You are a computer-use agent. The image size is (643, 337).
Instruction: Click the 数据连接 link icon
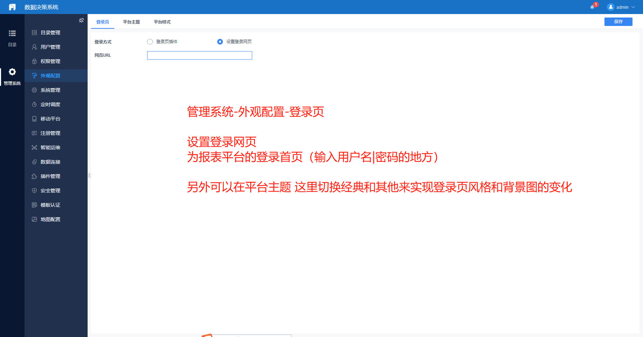tap(34, 162)
